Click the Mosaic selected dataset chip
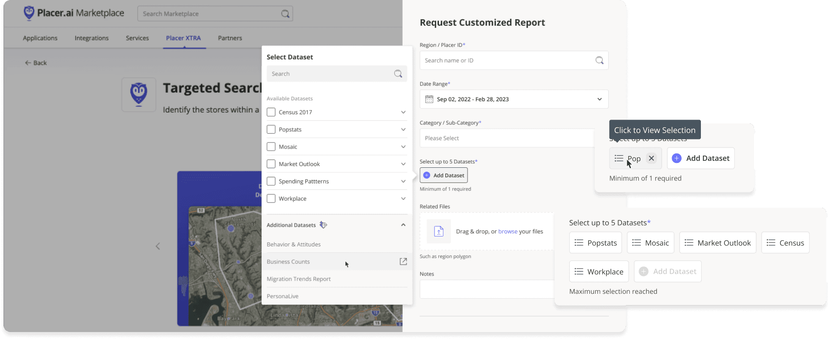Viewport: 828px width, 339px height. pyautogui.click(x=650, y=243)
